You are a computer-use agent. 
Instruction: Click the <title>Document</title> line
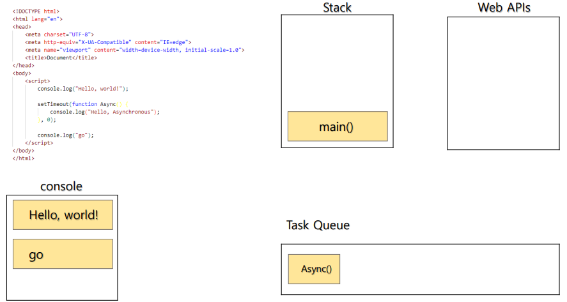61,57
